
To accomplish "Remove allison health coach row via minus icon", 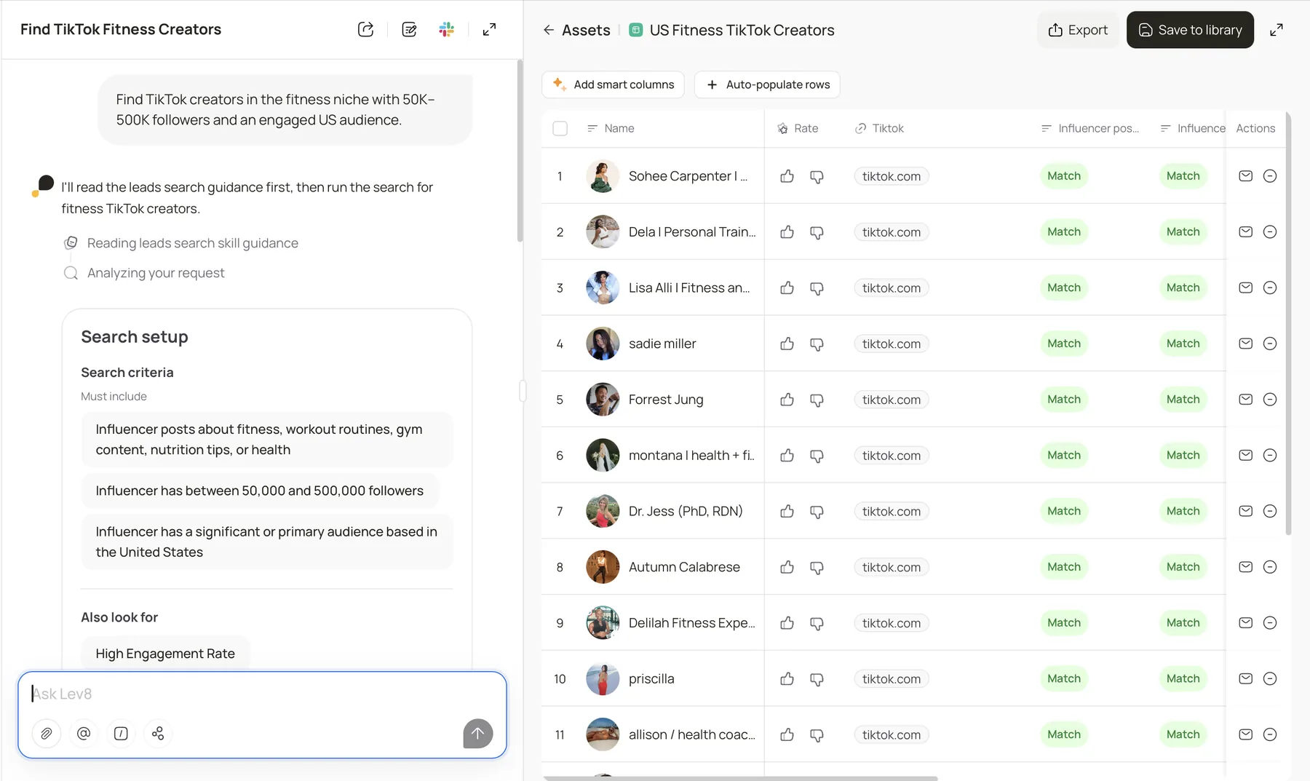I will point(1270,734).
